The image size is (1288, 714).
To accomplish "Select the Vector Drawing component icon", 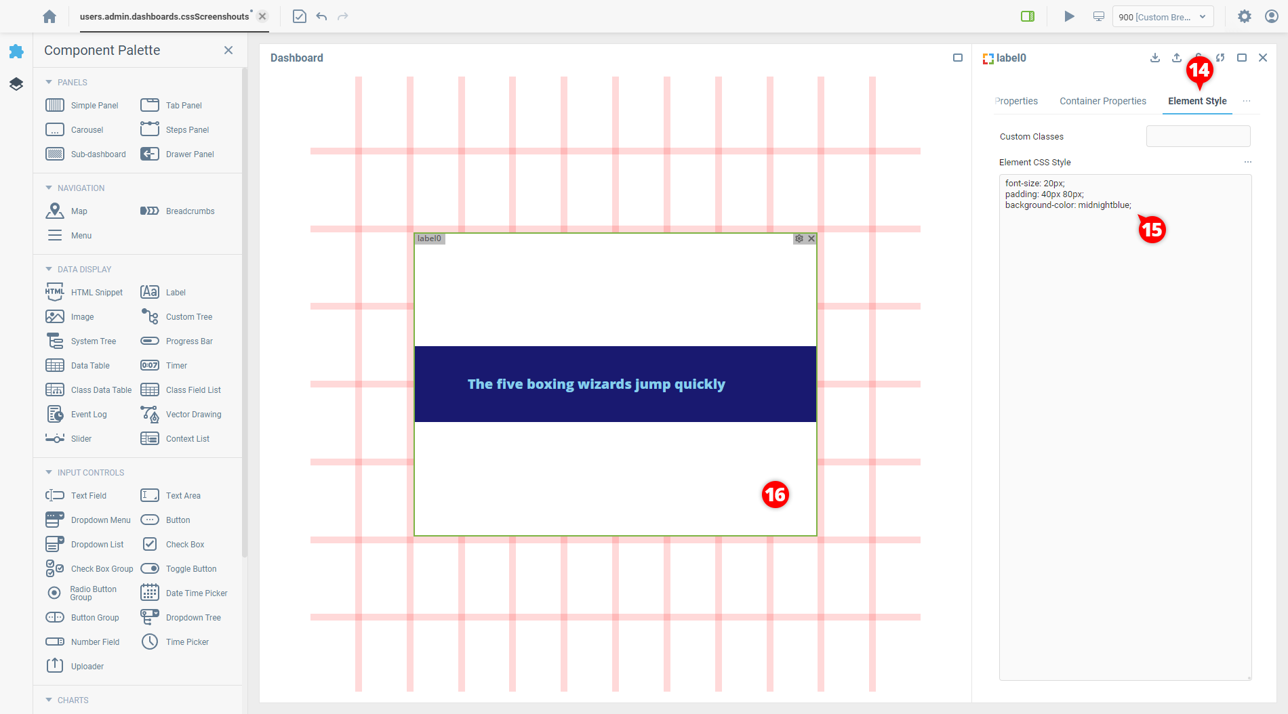I will coord(150,414).
